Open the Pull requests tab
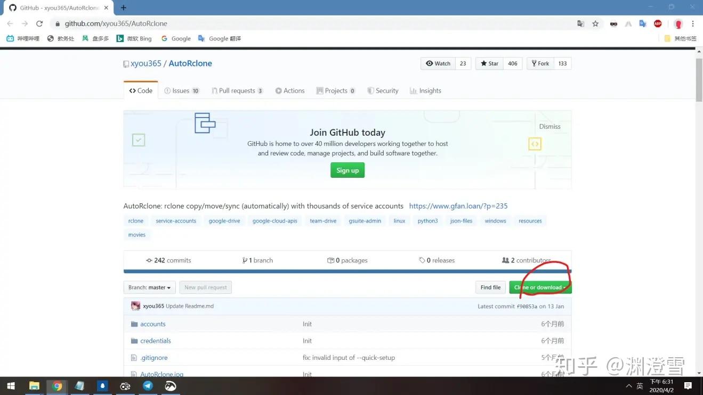 click(x=237, y=90)
